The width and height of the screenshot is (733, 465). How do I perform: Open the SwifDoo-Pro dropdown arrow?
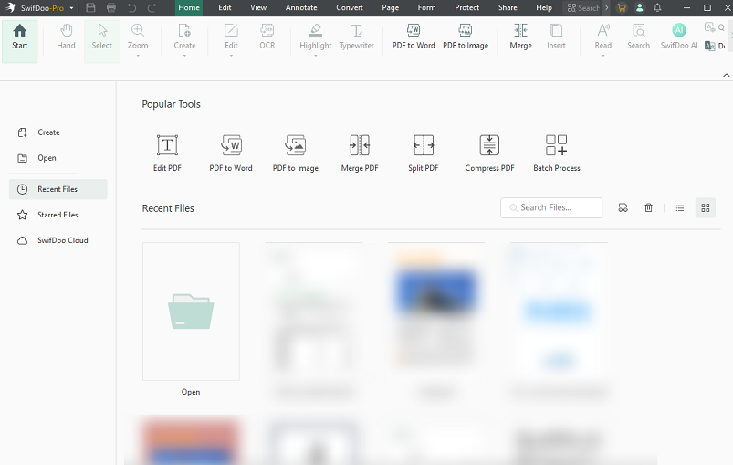coord(71,8)
